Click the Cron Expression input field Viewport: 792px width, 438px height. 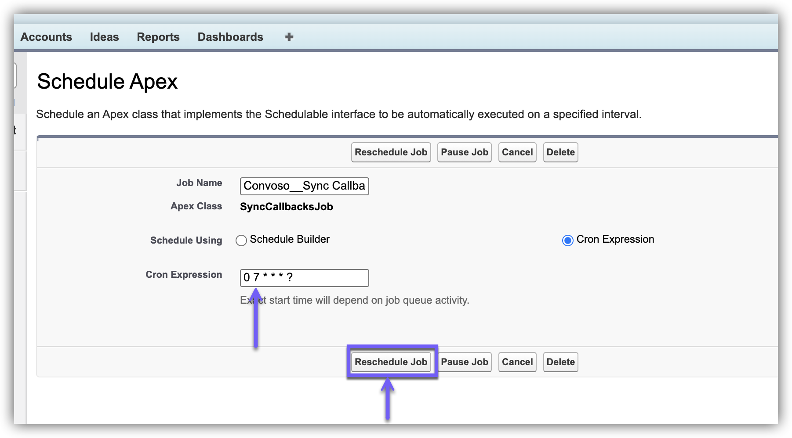click(x=304, y=278)
